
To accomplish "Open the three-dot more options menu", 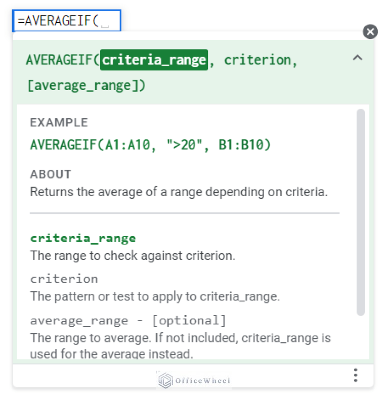I will pos(356,375).
